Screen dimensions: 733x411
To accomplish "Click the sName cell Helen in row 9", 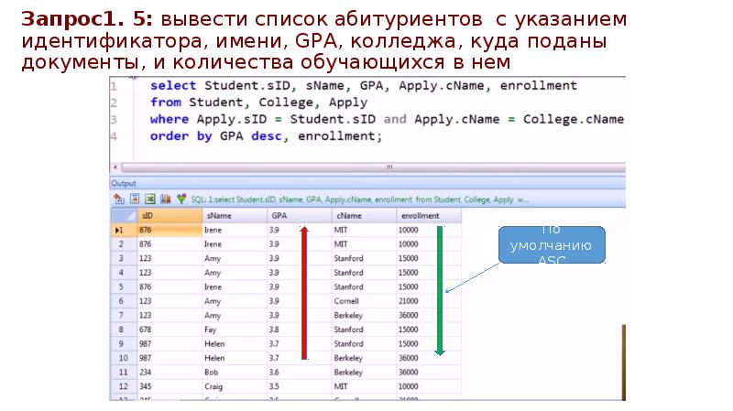I will pyautogui.click(x=235, y=344).
